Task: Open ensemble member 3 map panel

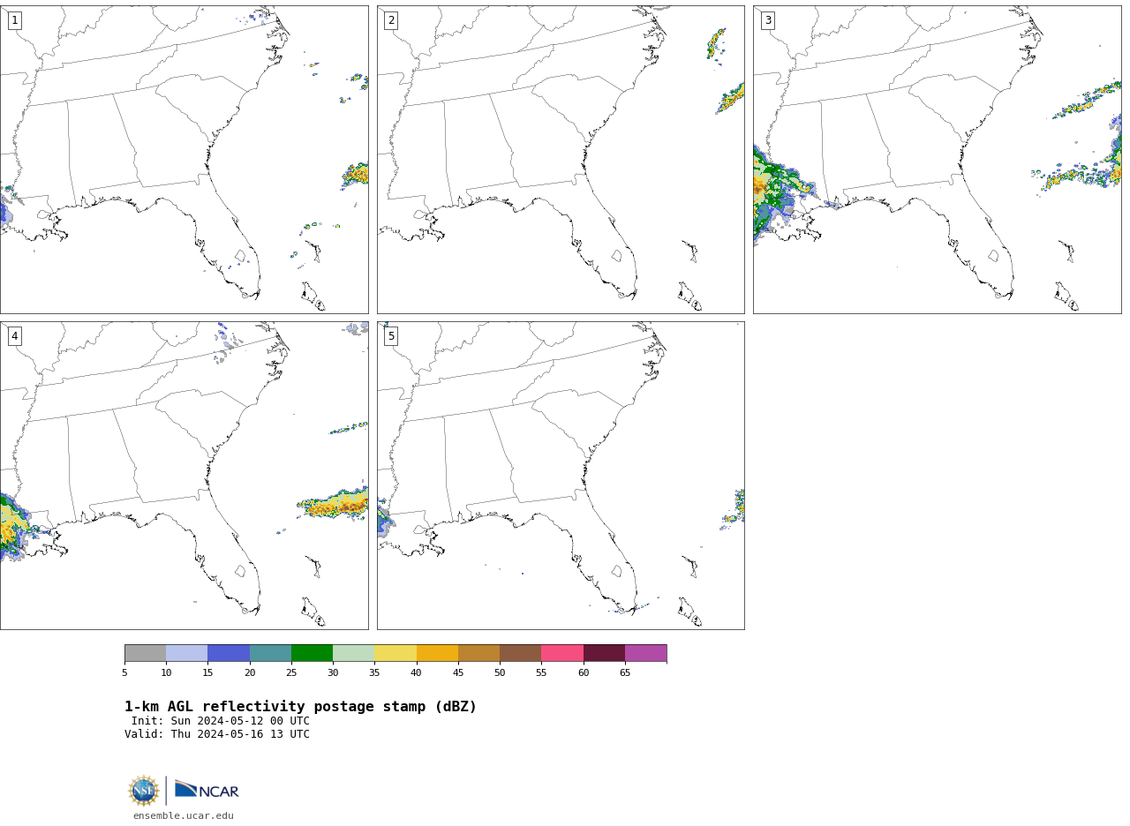Action: 938,159
